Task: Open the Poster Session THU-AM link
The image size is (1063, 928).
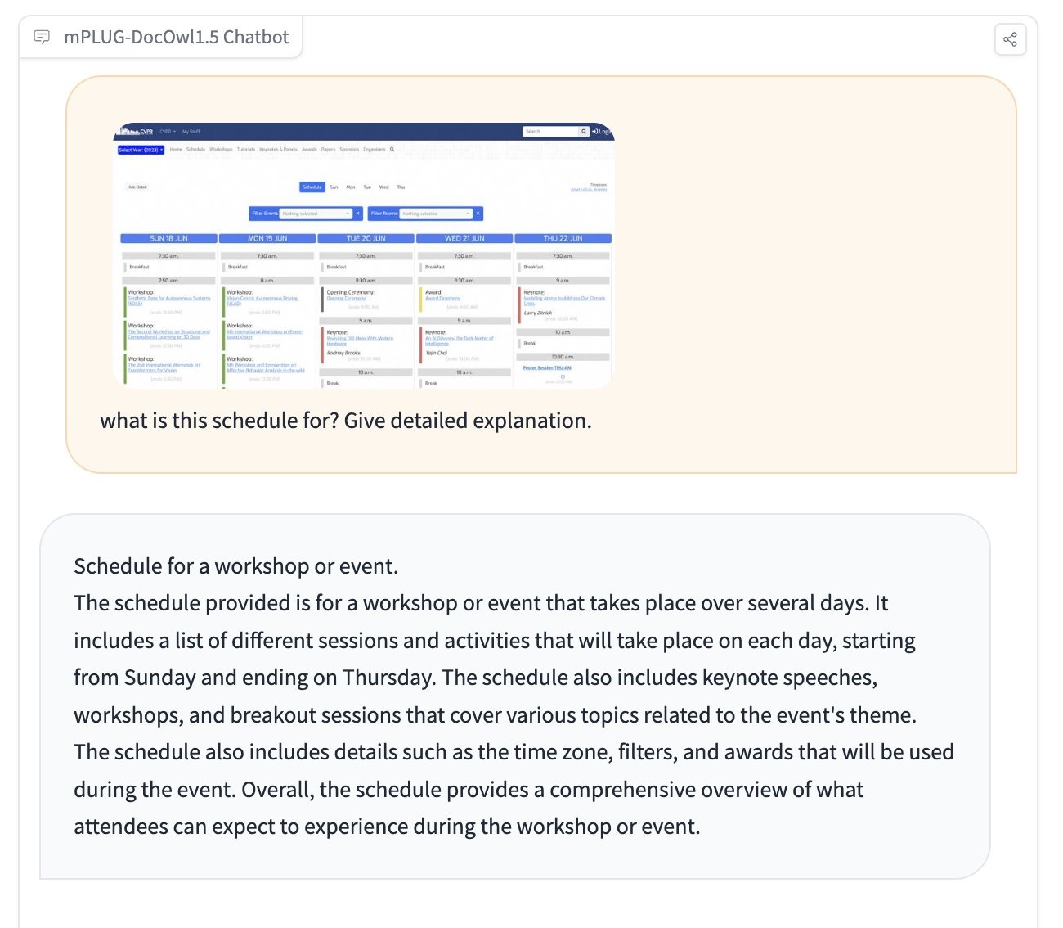Action: 547,368
